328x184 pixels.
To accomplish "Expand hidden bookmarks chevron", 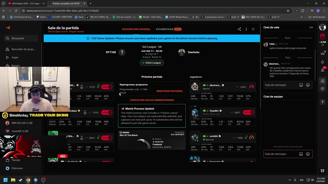I will click(x=302, y=17).
